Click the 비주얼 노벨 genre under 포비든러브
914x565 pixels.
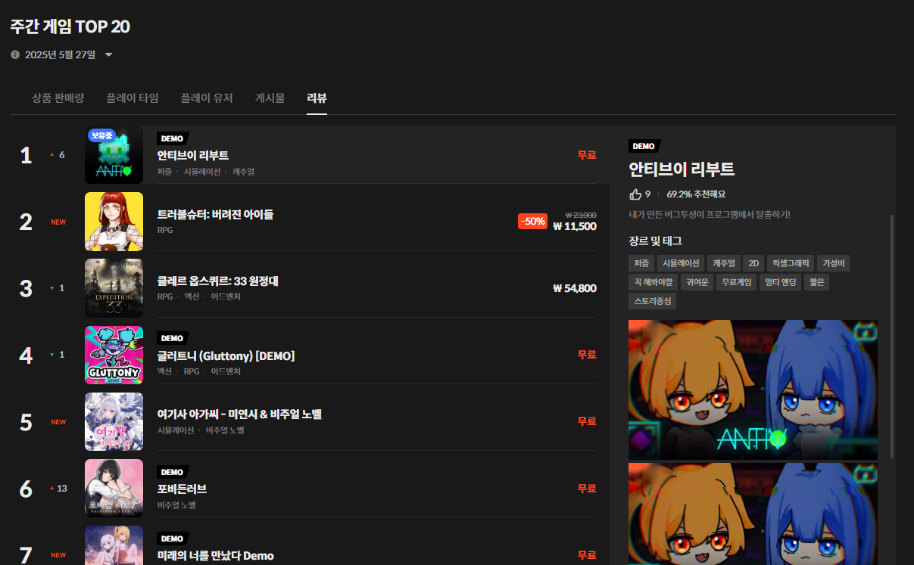(177, 504)
